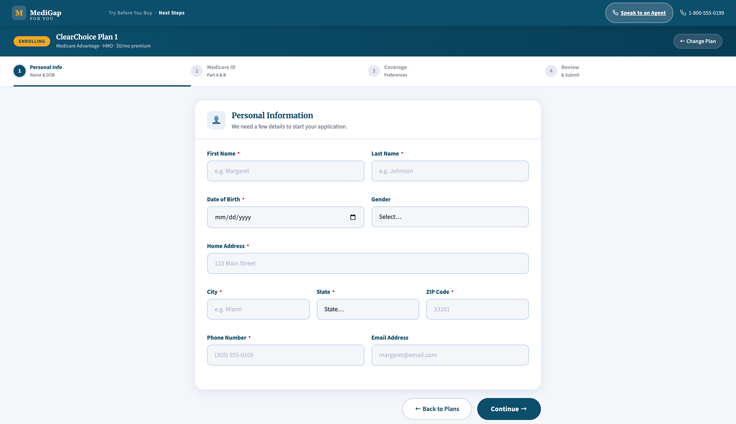Click the phone icon beside 1-800-555-0199
736x424 pixels.
683,13
